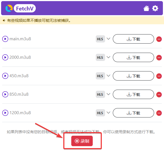Click the FetchV logo
164x155 pixels.
tap(20, 8)
